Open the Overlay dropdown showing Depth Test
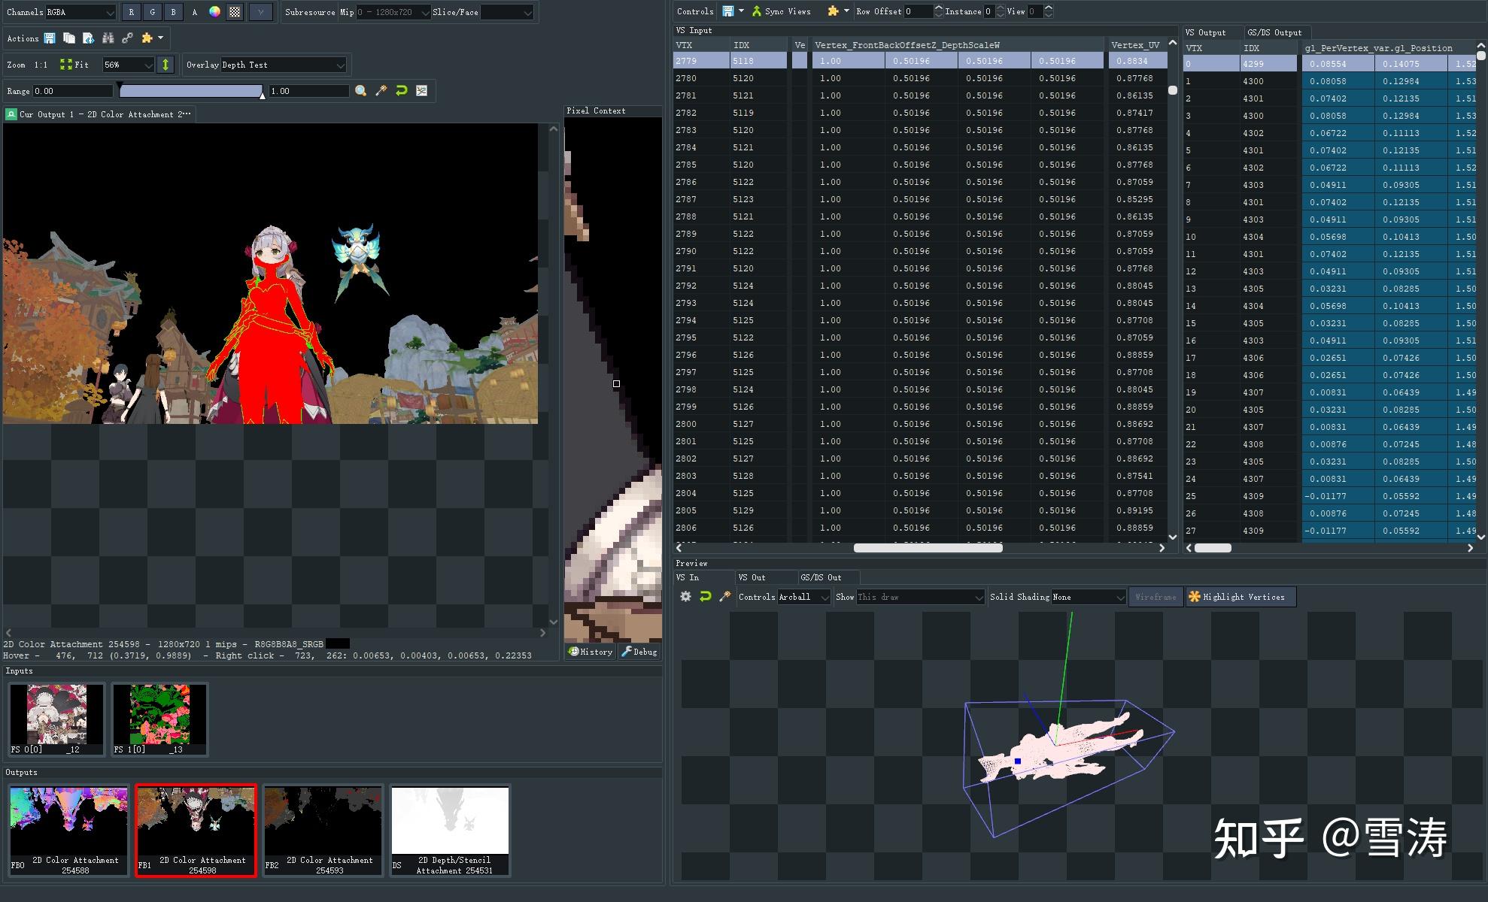This screenshot has height=902, width=1488. click(x=283, y=64)
